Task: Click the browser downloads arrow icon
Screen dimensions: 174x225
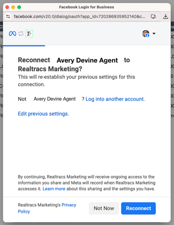Action: 165,16
